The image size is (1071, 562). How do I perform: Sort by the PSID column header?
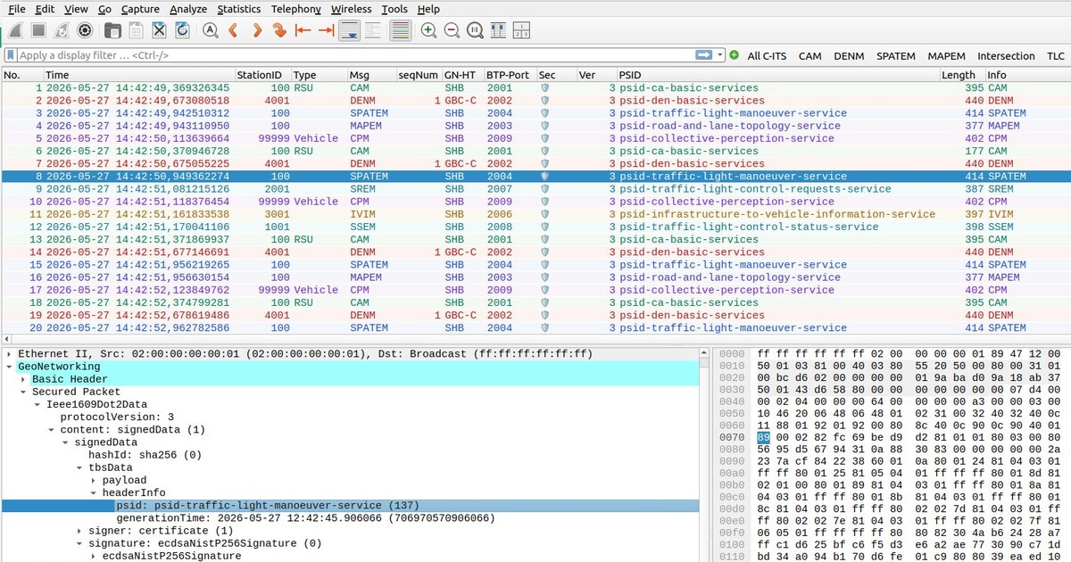[778, 75]
